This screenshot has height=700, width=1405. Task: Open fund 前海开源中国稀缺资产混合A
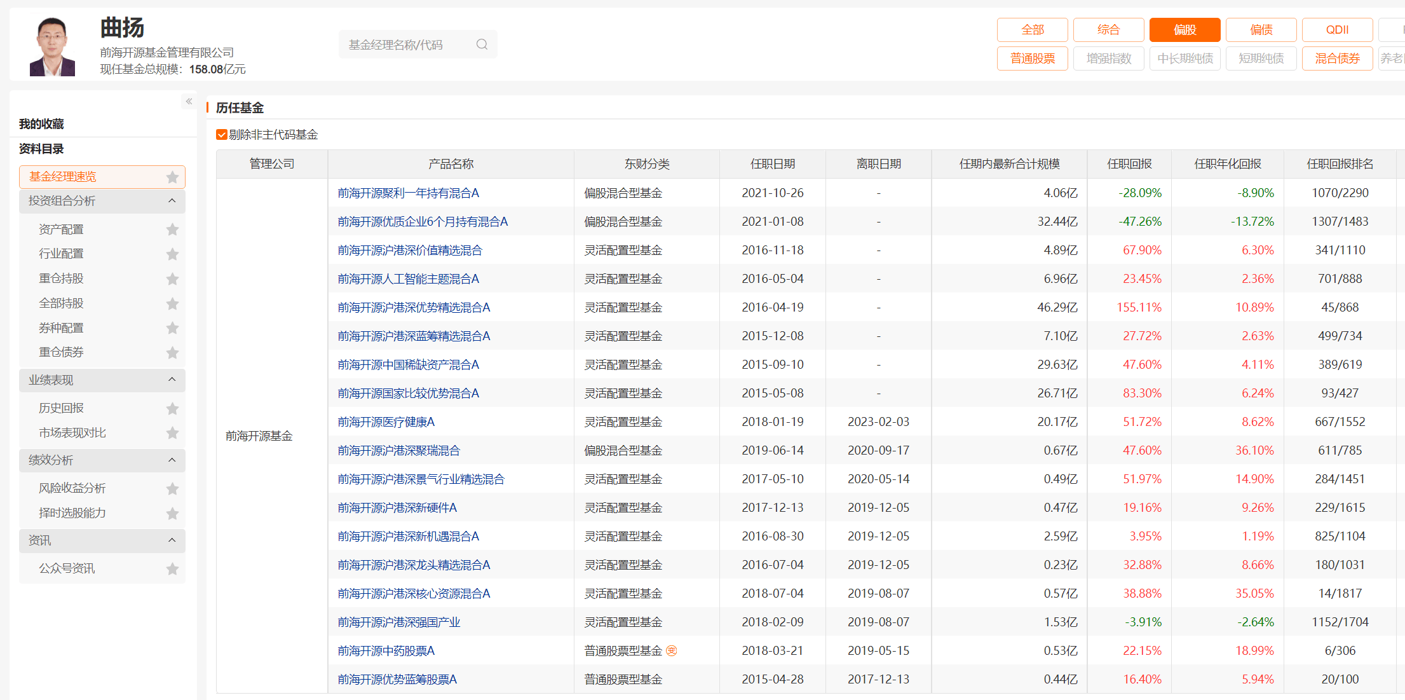(409, 364)
